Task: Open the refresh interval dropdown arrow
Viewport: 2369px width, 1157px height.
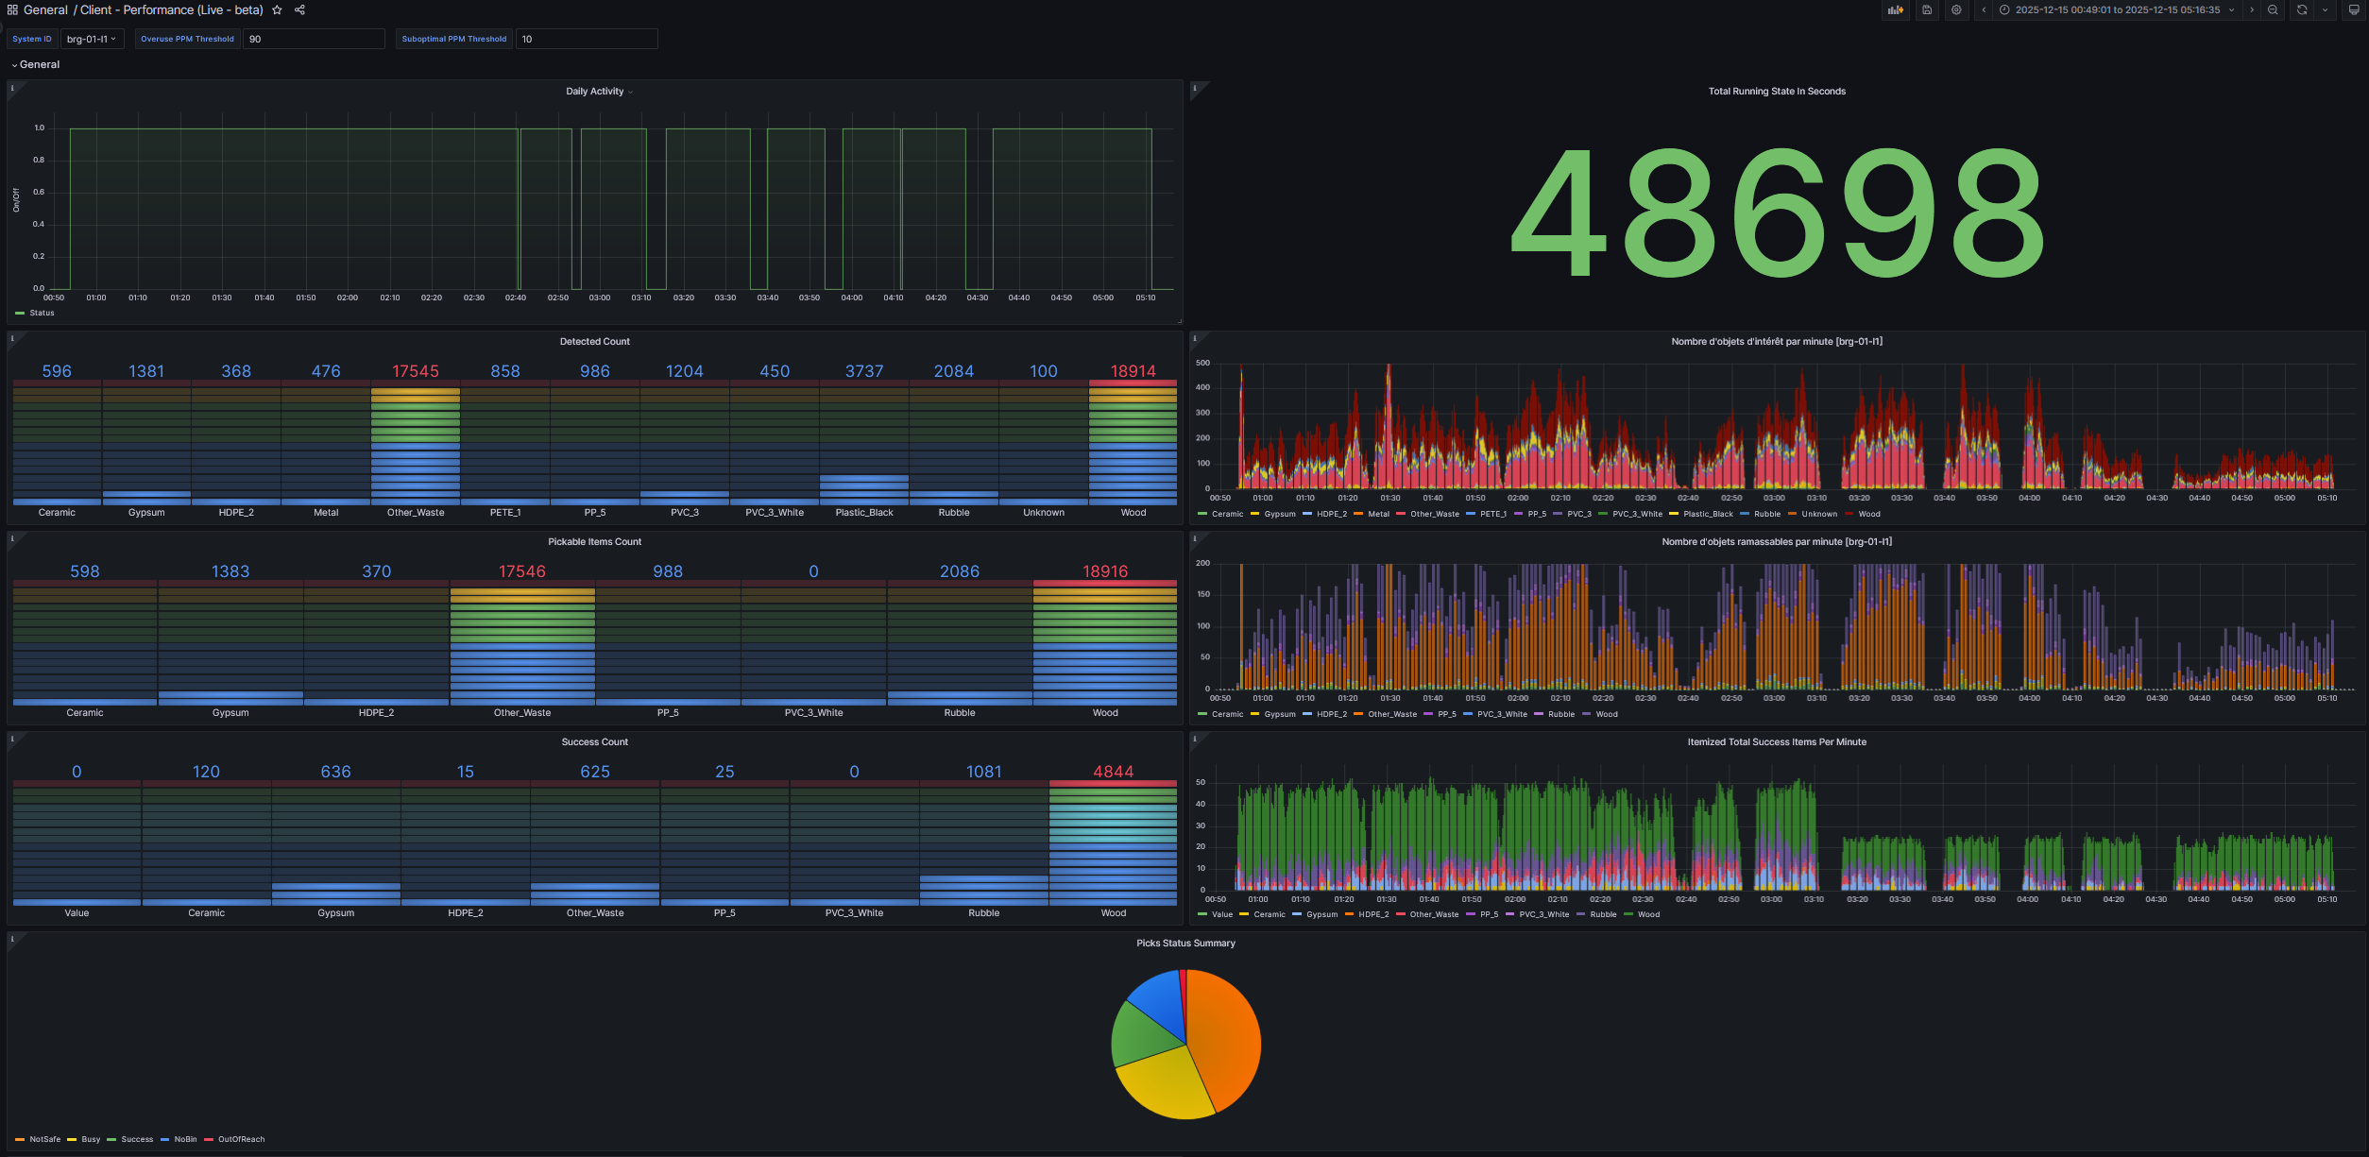Action: (2325, 10)
